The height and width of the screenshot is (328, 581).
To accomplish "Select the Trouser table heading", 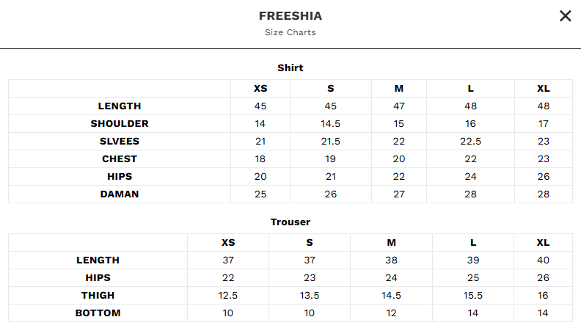I will coord(290,222).
